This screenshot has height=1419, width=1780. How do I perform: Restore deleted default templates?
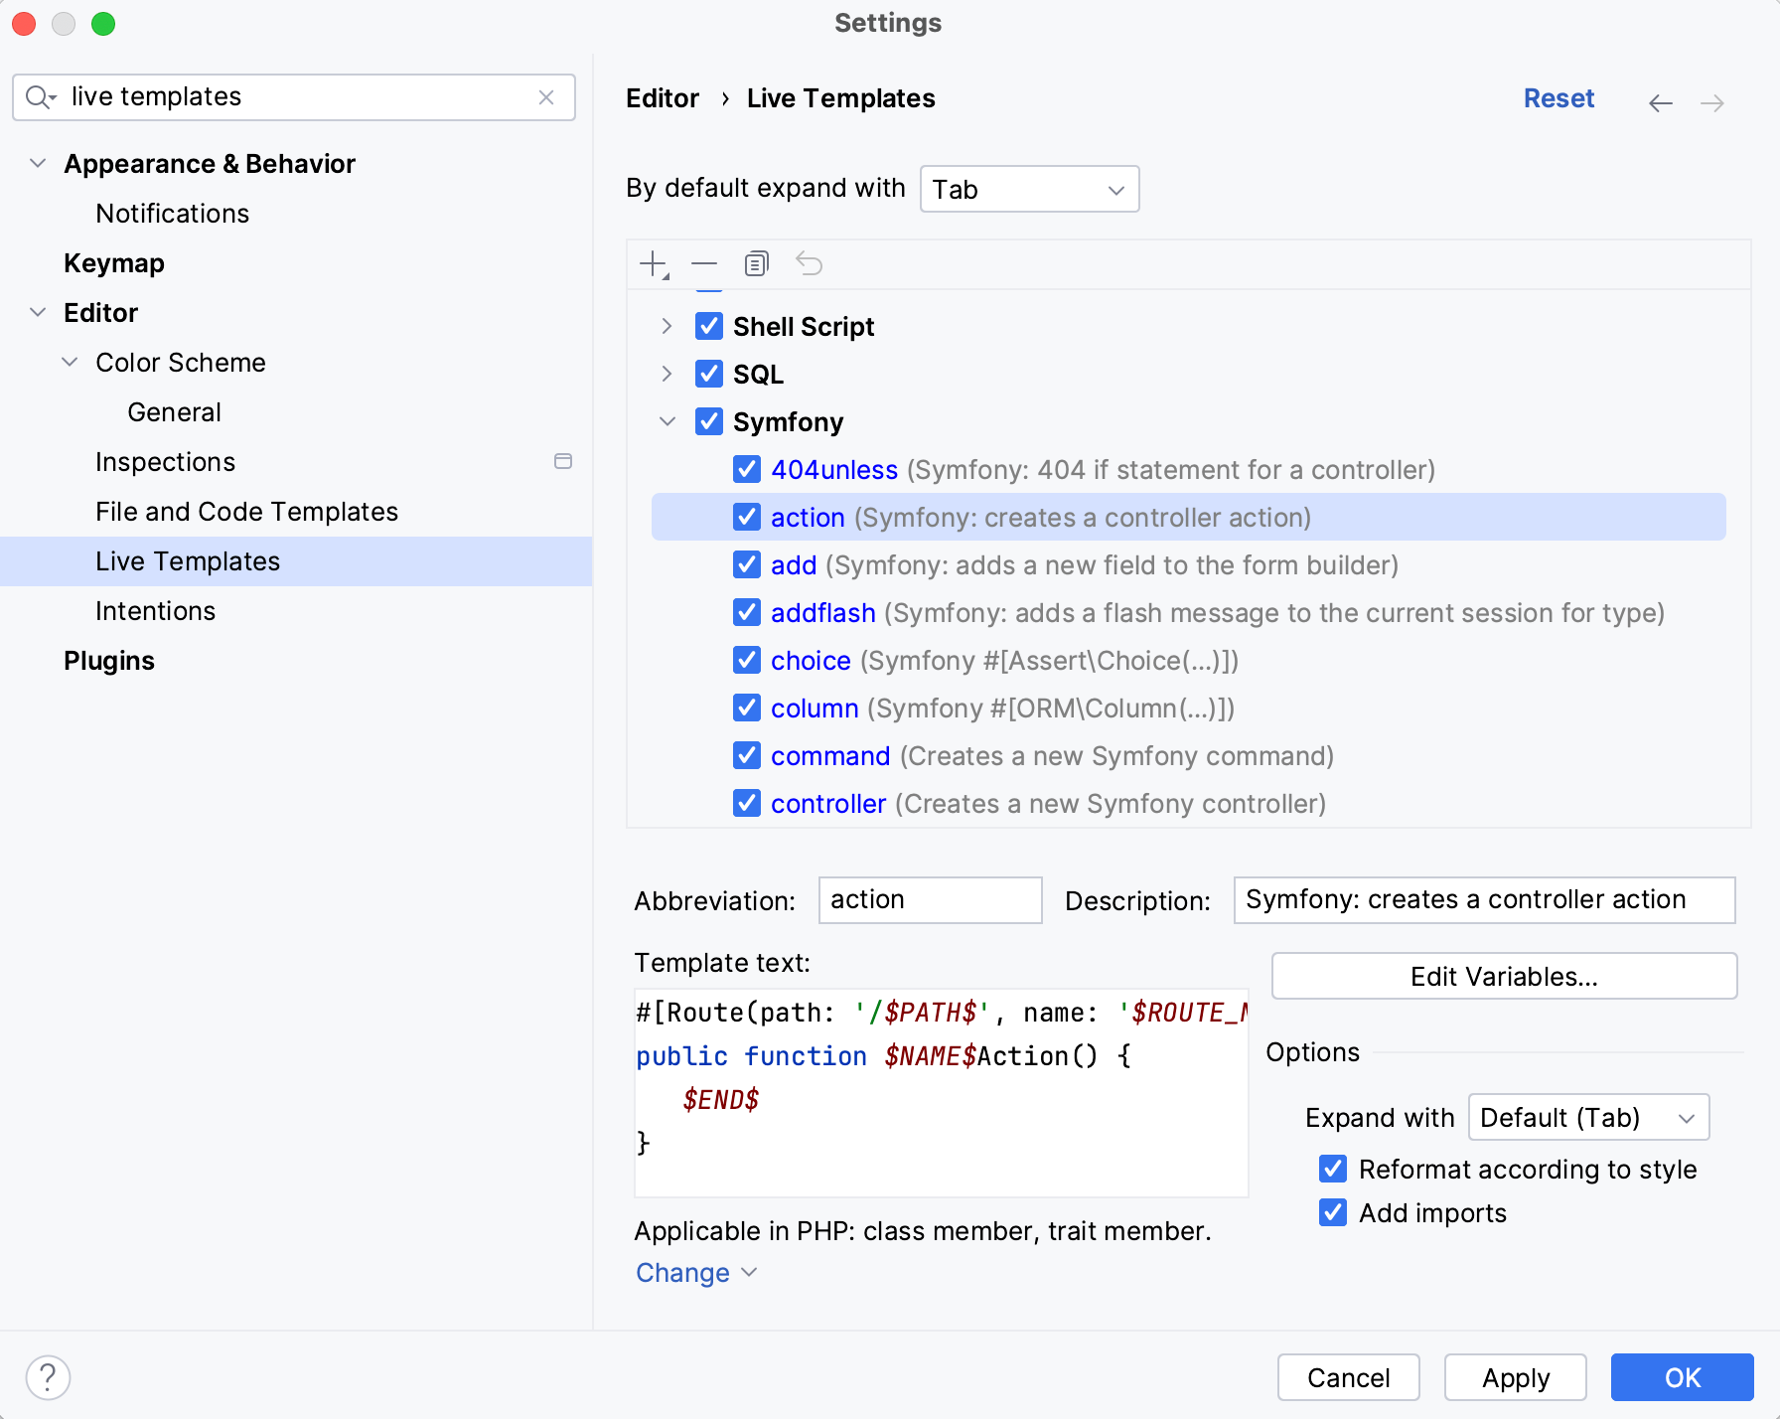(810, 263)
